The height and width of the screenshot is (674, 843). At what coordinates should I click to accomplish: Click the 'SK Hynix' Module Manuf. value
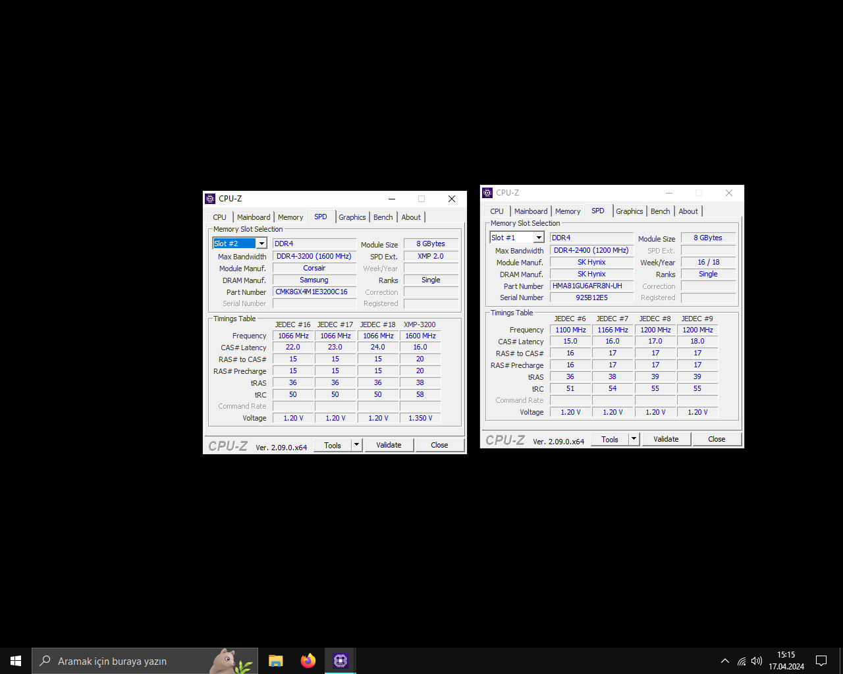[591, 262]
